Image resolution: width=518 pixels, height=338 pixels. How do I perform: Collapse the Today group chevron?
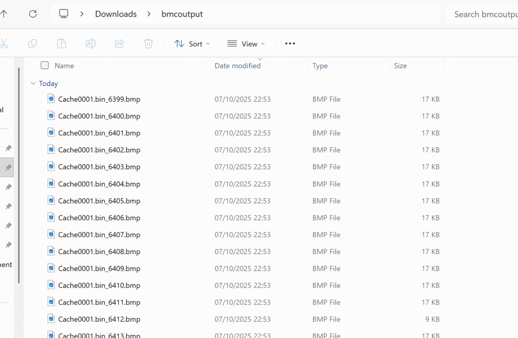pyautogui.click(x=33, y=83)
